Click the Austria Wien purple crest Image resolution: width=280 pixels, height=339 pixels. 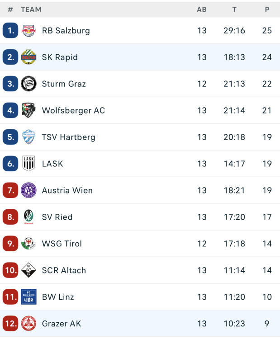point(28,190)
